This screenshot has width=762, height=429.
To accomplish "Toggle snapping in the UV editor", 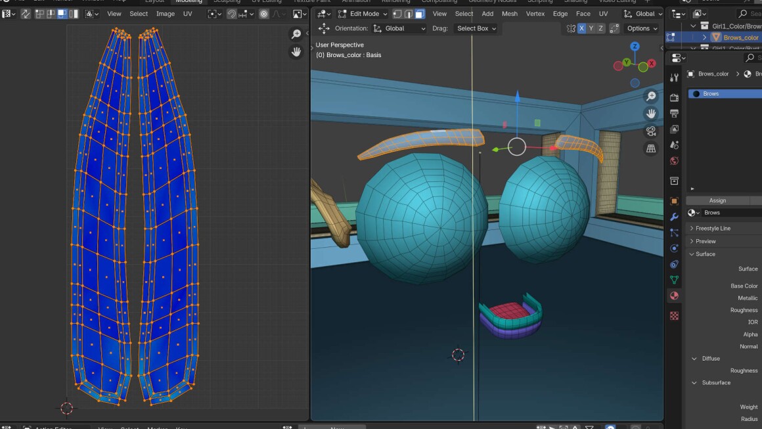I will 231,14.
